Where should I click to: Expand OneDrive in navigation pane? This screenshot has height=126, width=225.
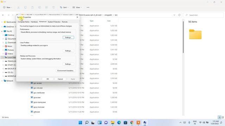[2, 27]
